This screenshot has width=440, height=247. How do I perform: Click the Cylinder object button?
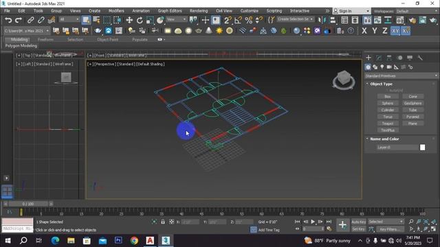[388, 110]
